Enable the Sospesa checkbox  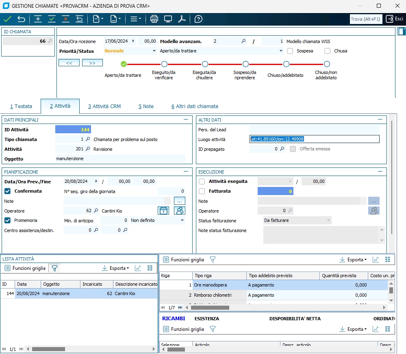coord(290,51)
